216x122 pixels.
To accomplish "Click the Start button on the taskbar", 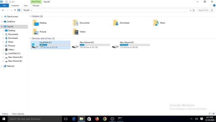I will pyautogui.click(x=4, y=119).
